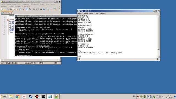Click the Replace icon in Notepad++ toolbar

[44, 9]
